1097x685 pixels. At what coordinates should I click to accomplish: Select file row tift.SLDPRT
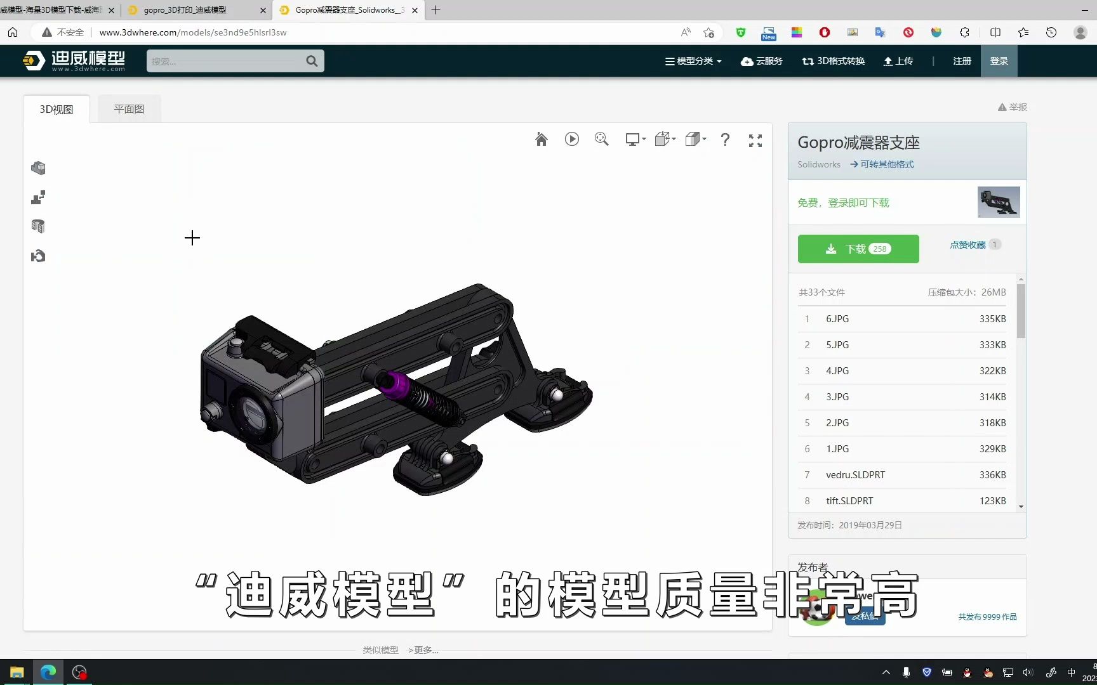[x=902, y=500]
